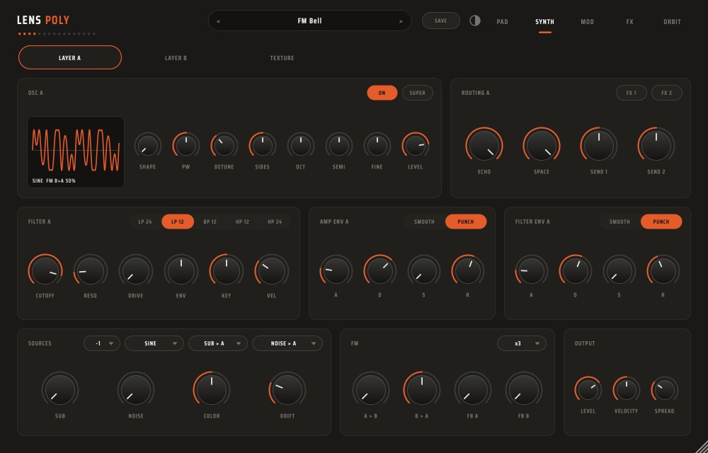Click the OSC A FINE knob
The width and height of the screenshot is (708, 453).
tap(377, 146)
